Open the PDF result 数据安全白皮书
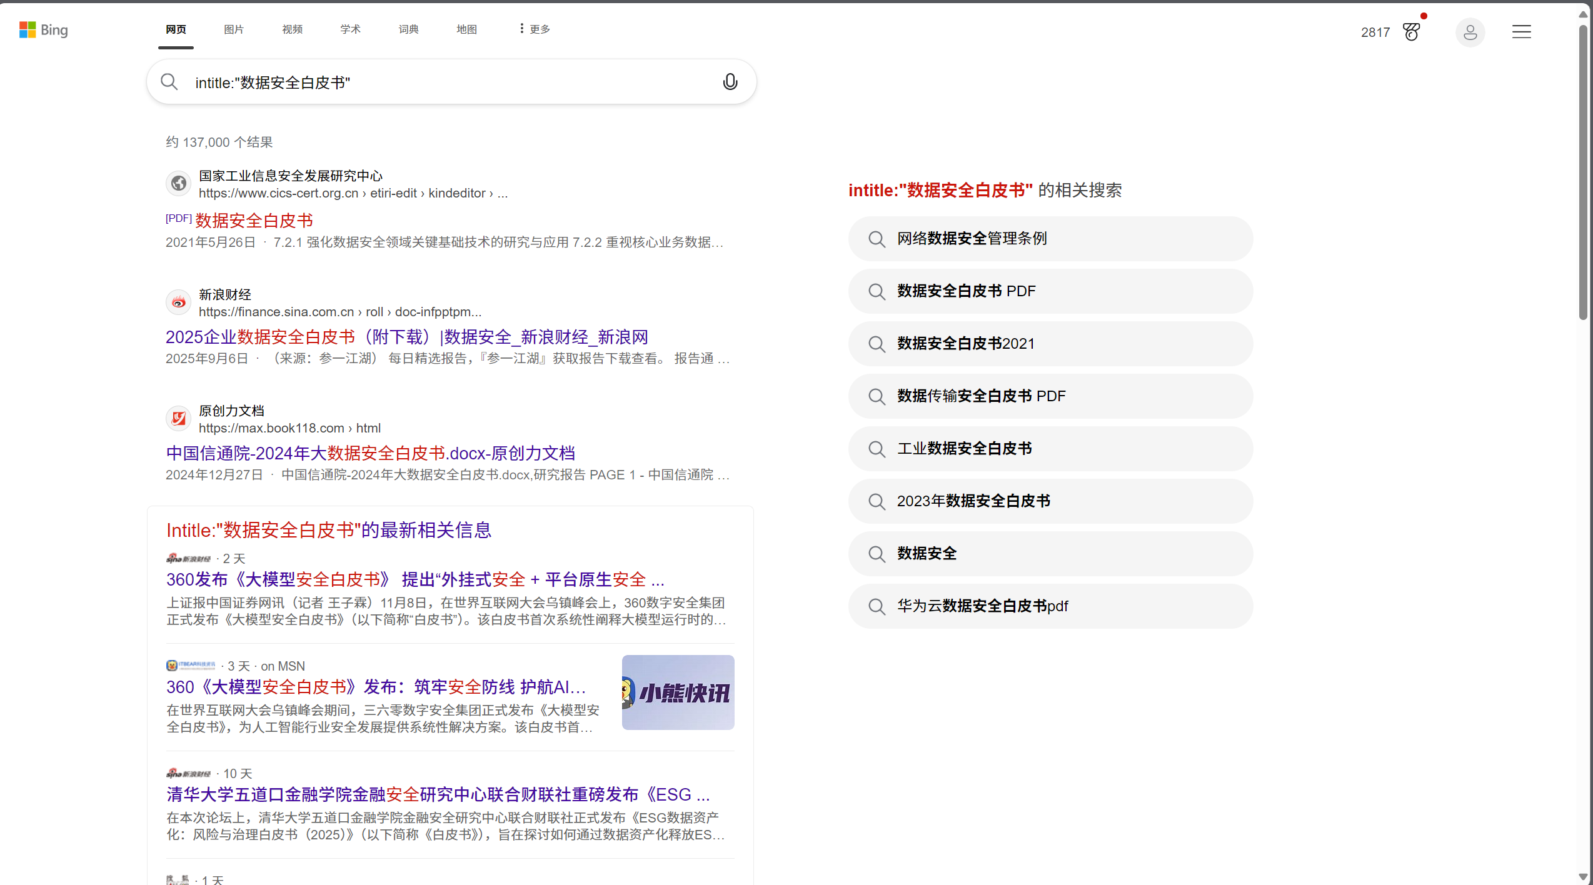Screen dimensions: 1593x885 point(253,220)
